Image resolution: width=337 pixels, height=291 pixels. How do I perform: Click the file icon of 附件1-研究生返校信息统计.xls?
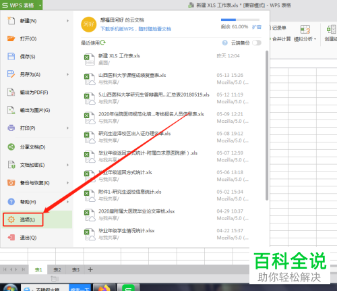pyautogui.click(x=90, y=195)
